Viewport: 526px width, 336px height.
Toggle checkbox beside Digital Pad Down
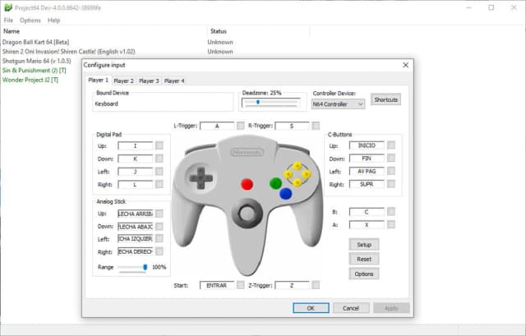tap(159, 159)
